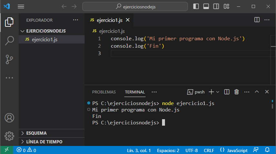Select ejercicio1.js in the explorer tree
The height and width of the screenshot is (154, 276).
coord(52,39)
